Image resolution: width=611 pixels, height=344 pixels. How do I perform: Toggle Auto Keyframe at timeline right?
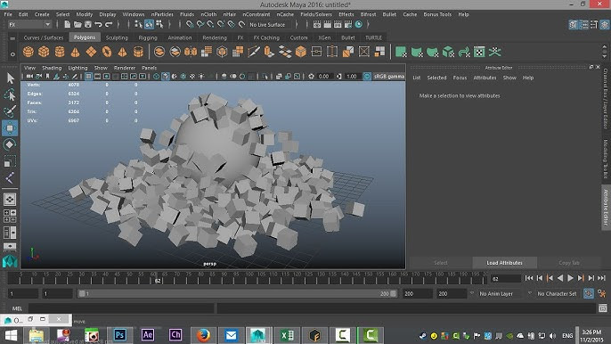click(x=589, y=293)
